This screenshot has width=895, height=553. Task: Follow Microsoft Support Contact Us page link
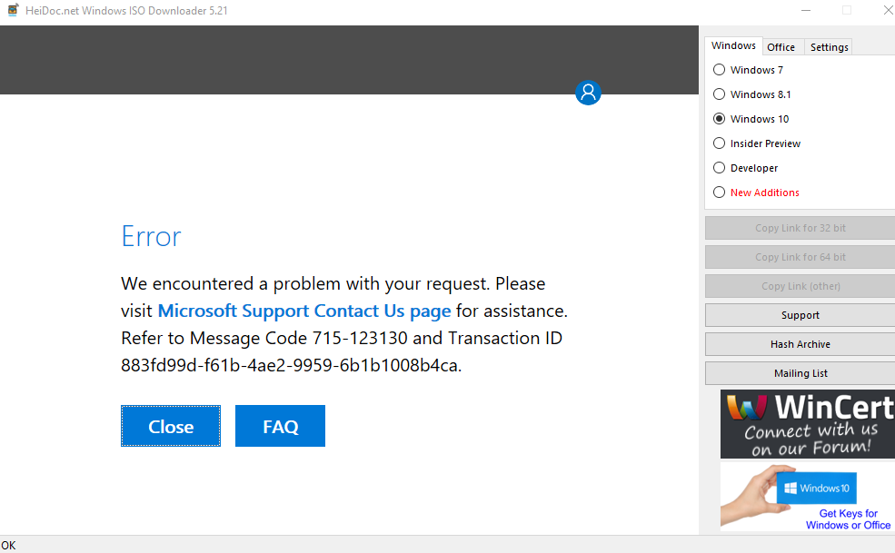pyautogui.click(x=304, y=311)
